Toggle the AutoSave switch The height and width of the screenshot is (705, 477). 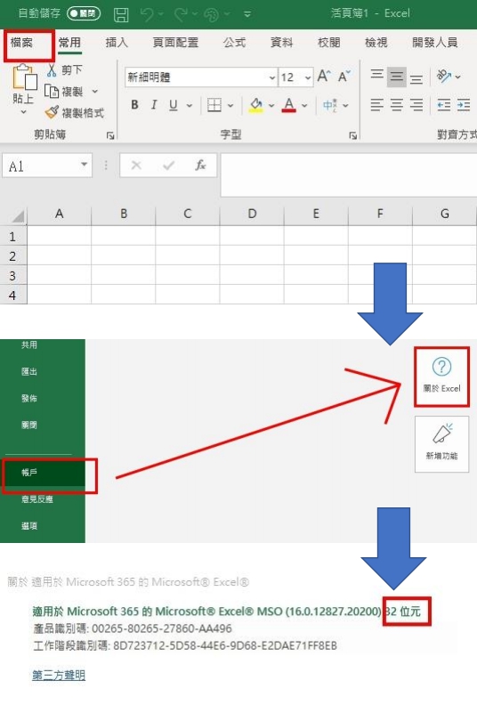pos(83,13)
